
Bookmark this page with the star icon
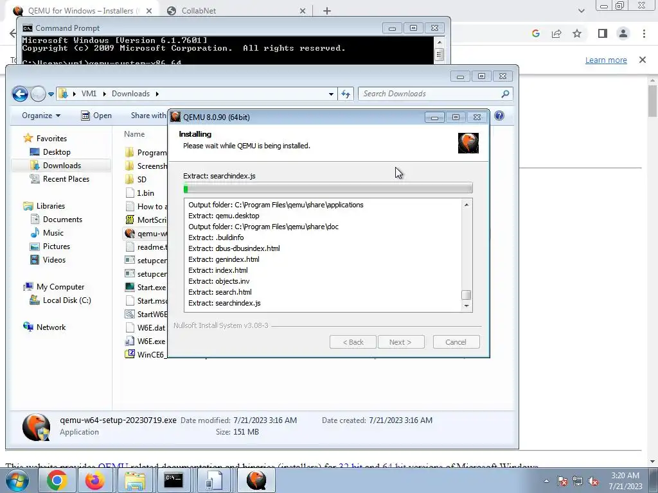tap(577, 33)
